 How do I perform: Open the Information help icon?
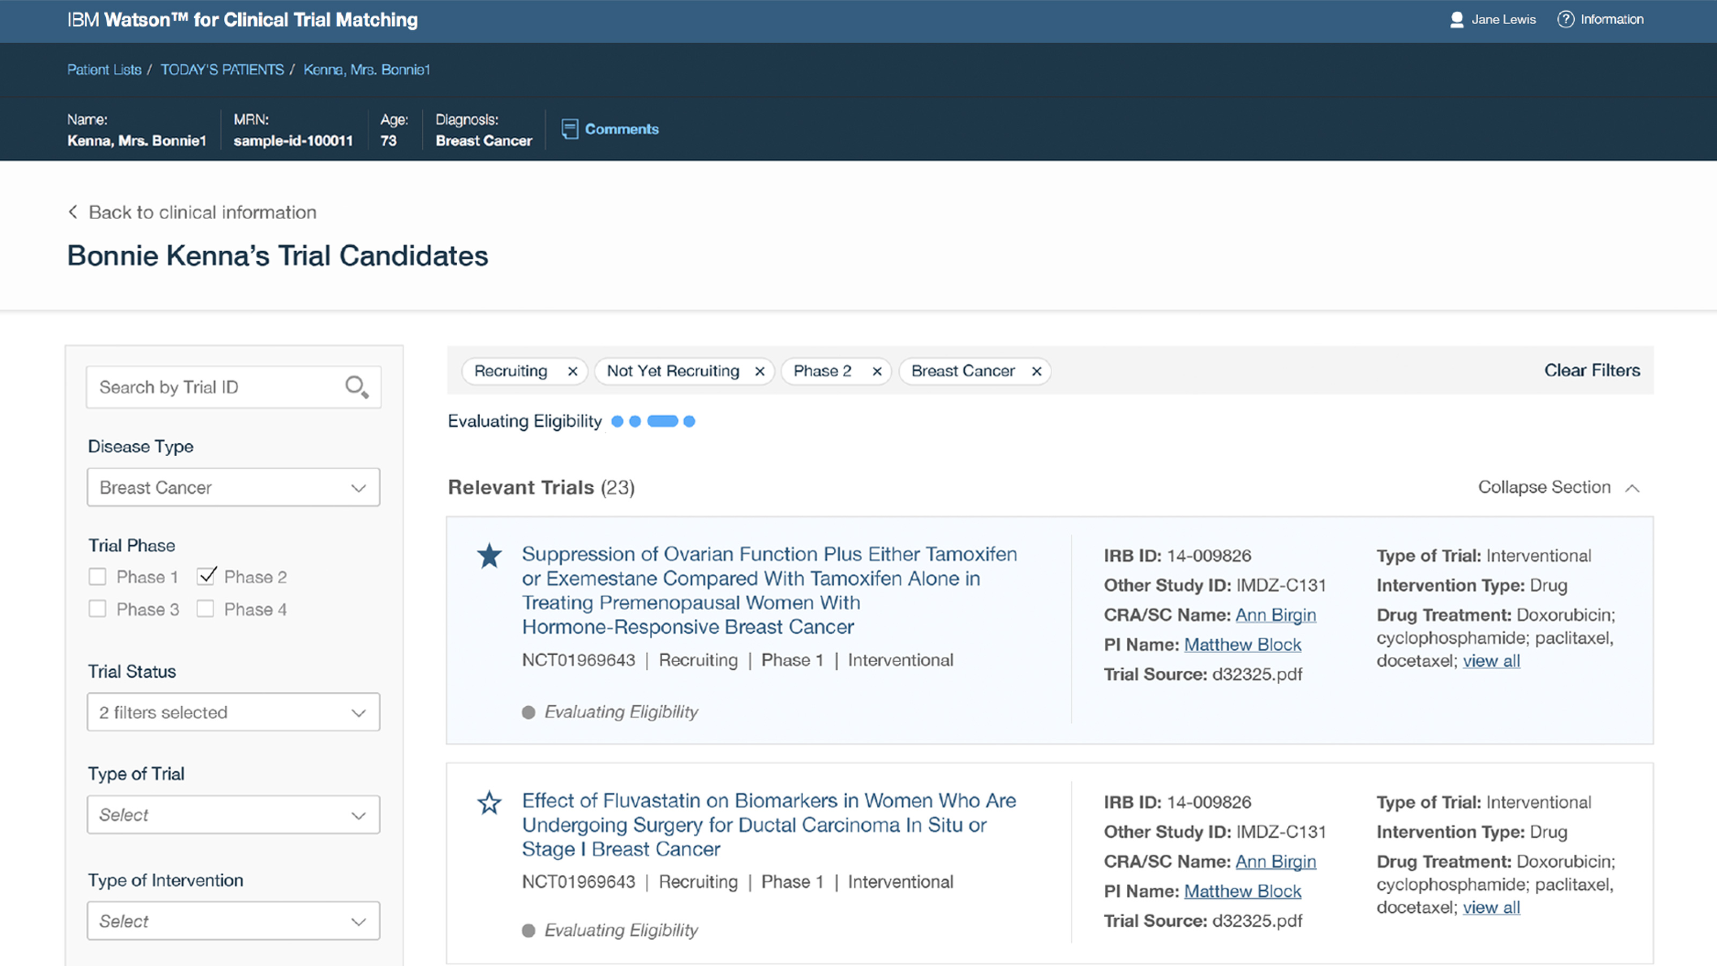click(1565, 19)
